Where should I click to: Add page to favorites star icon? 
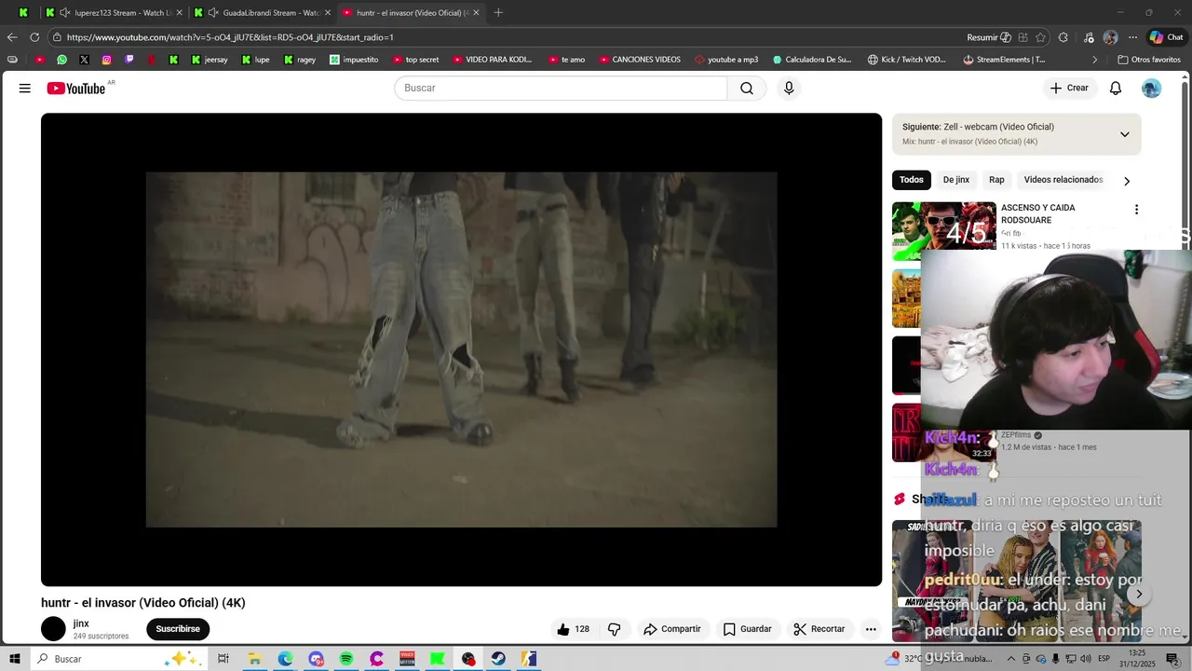(1041, 37)
